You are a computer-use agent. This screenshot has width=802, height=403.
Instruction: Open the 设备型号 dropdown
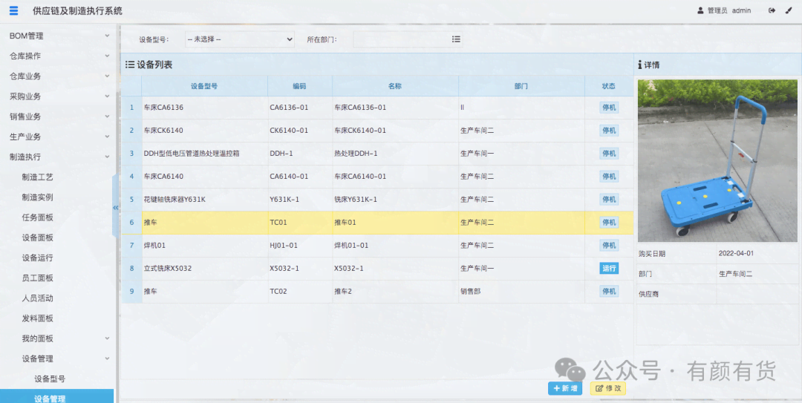239,39
